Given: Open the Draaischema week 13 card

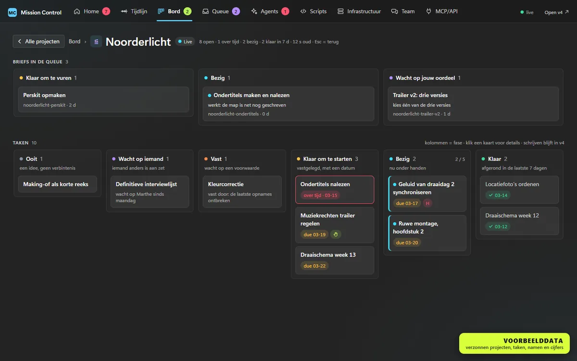Looking at the screenshot, I should 335,260.
